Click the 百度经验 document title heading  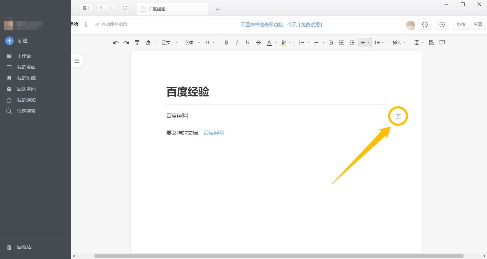[188, 92]
